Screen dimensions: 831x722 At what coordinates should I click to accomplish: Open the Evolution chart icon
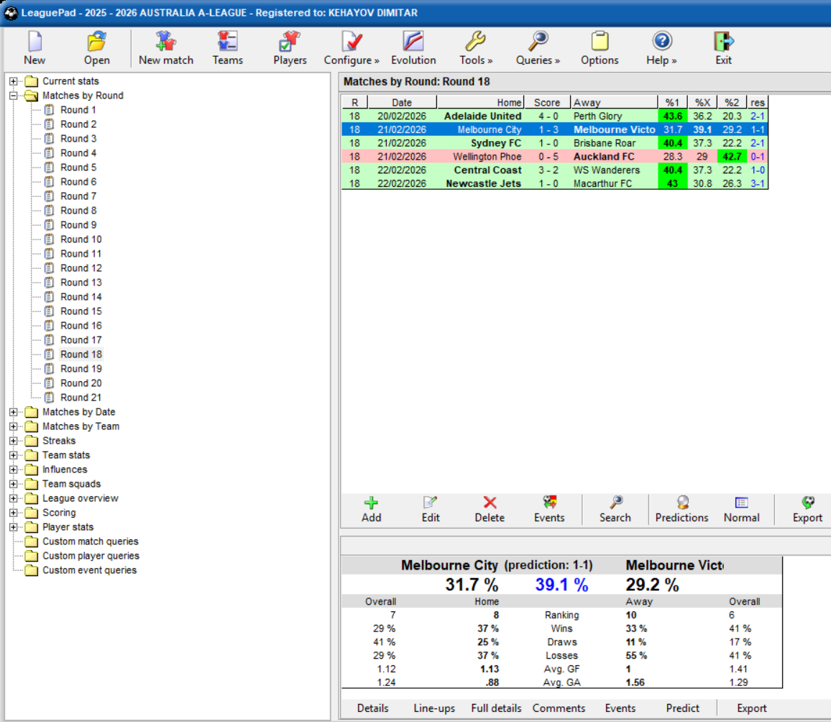coord(413,41)
